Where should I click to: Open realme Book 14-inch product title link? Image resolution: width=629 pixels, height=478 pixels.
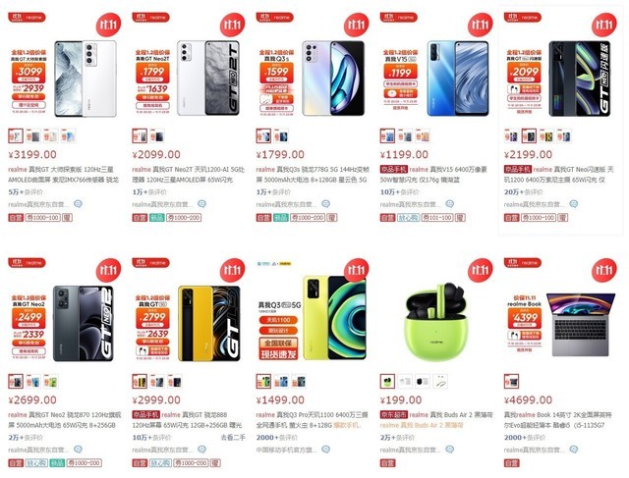[558, 420]
